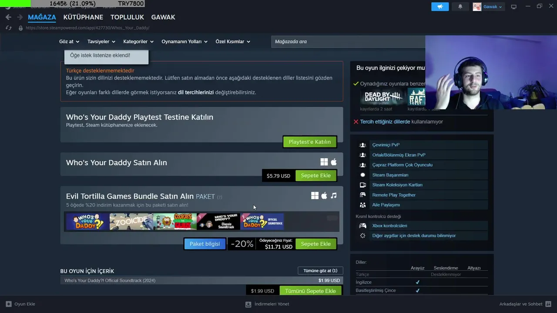Click İndirmeleri Yönet text
Viewport: 557px width, 313px height.
(x=272, y=304)
